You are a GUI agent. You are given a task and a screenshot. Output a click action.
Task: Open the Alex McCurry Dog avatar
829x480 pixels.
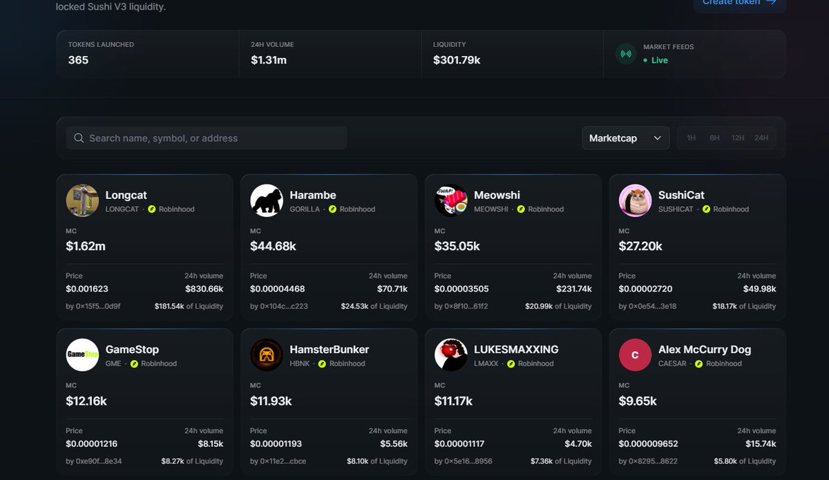click(x=635, y=355)
